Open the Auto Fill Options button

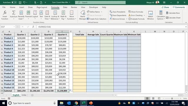point(70,91)
